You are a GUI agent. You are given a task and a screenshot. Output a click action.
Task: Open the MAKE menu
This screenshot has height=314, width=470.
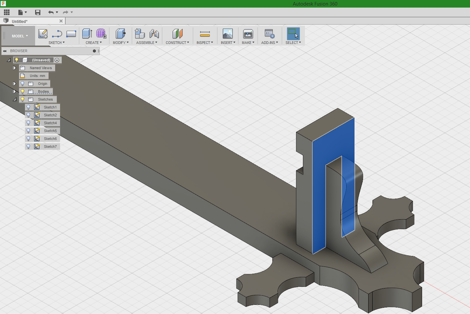[x=248, y=43]
